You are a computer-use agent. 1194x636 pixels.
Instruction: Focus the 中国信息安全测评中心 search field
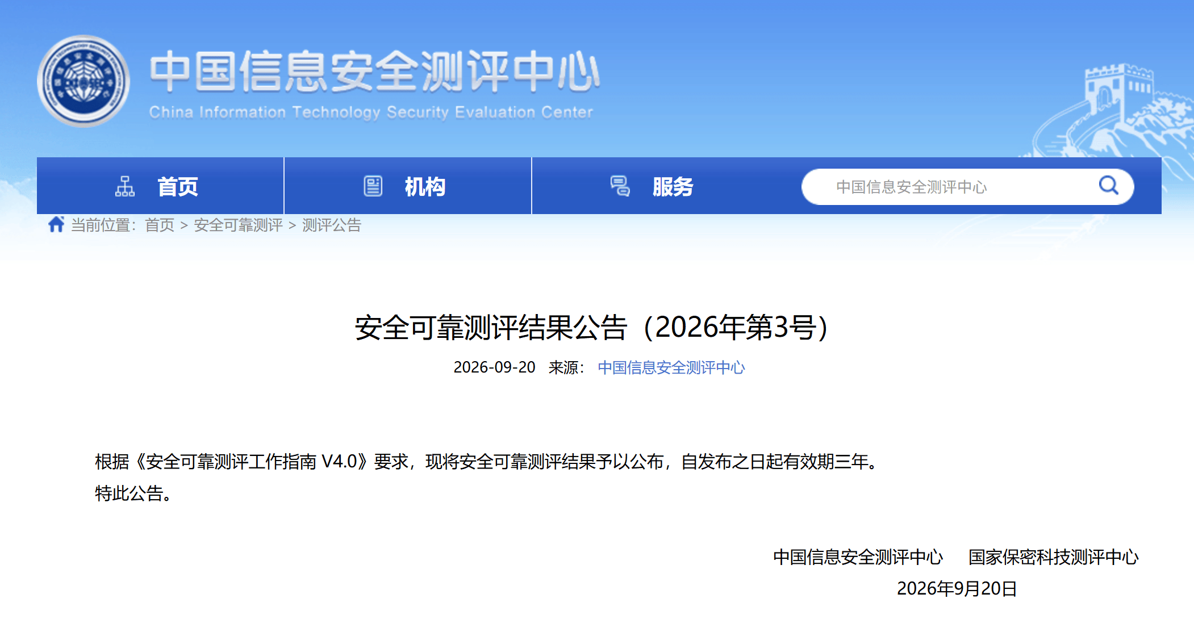pyautogui.click(x=967, y=187)
